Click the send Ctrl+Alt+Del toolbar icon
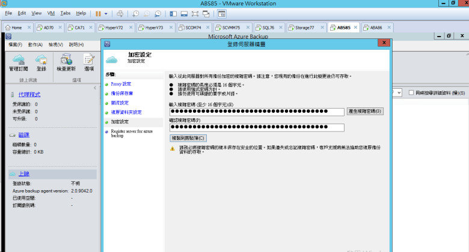Viewport: 469px width, 252px height. click(120, 13)
